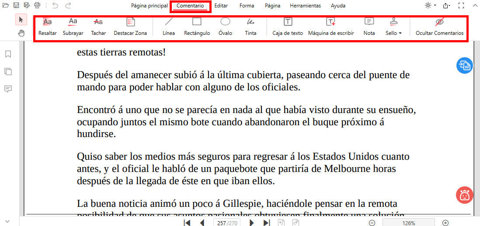Go back to the previous view
480x226 pixels.
[x=281, y=223]
